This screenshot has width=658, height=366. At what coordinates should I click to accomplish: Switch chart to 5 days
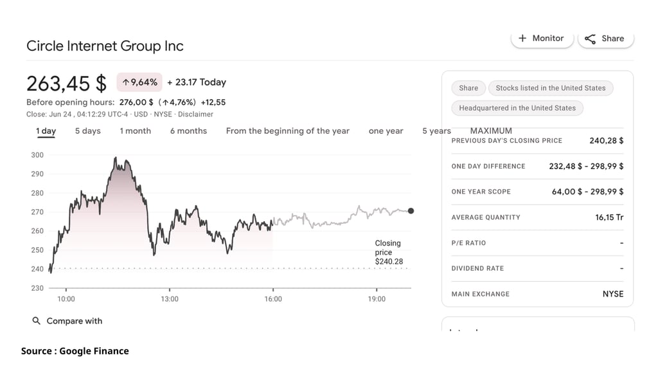[x=87, y=131]
